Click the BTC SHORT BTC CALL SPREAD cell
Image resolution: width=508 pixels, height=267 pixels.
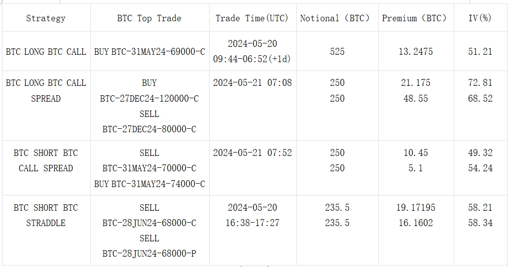click(x=46, y=168)
